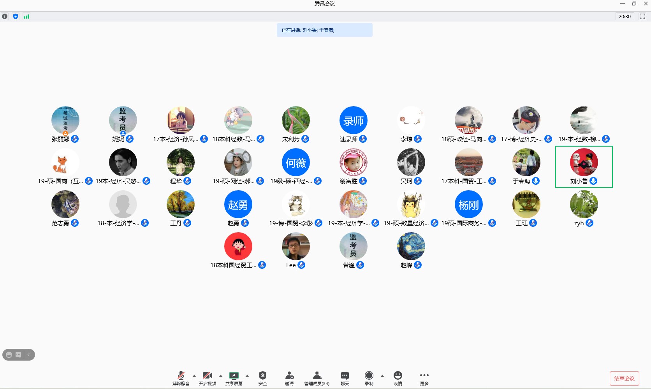Viewport: 651px width, 389px height.
Task: Open 管理成员(34) member management panel
Action: click(x=317, y=378)
